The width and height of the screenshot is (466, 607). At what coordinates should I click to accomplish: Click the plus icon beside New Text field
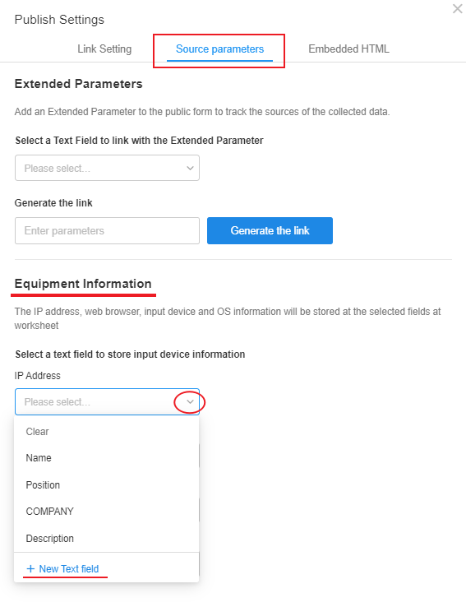pyautogui.click(x=30, y=568)
